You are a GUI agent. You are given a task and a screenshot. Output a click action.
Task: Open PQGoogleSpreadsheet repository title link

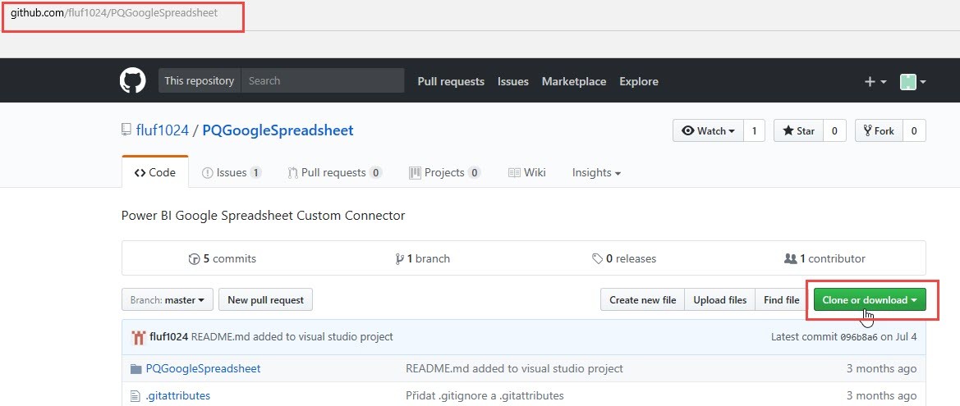[278, 130]
